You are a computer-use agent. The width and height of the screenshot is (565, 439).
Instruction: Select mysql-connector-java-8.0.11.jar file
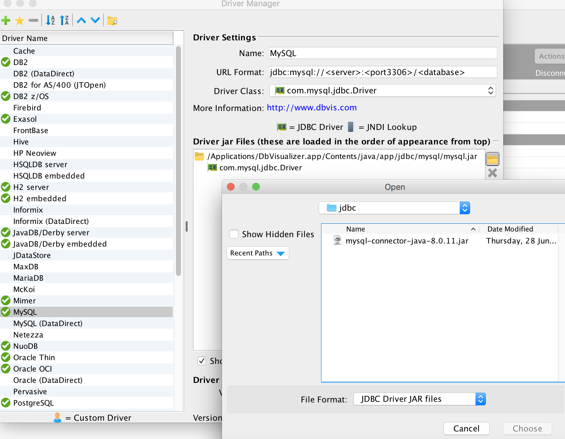coord(407,241)
